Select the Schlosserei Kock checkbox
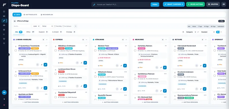Image resolution: width=229 pixels, height=109 pixels. pos(16,76)
